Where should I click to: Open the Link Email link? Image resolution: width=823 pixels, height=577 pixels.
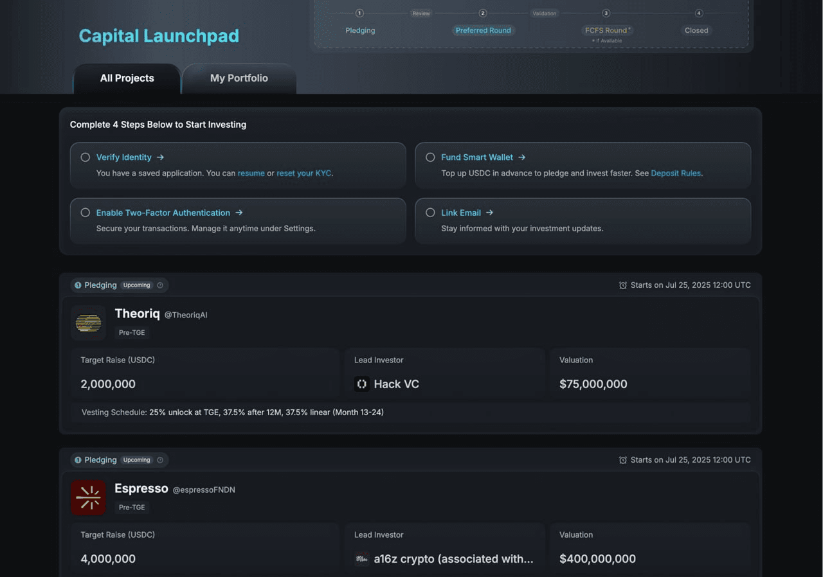[x=461, y=213]
